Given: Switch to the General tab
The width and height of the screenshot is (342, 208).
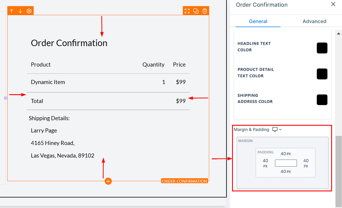Looking at the screenshot, I should (258, 21).
